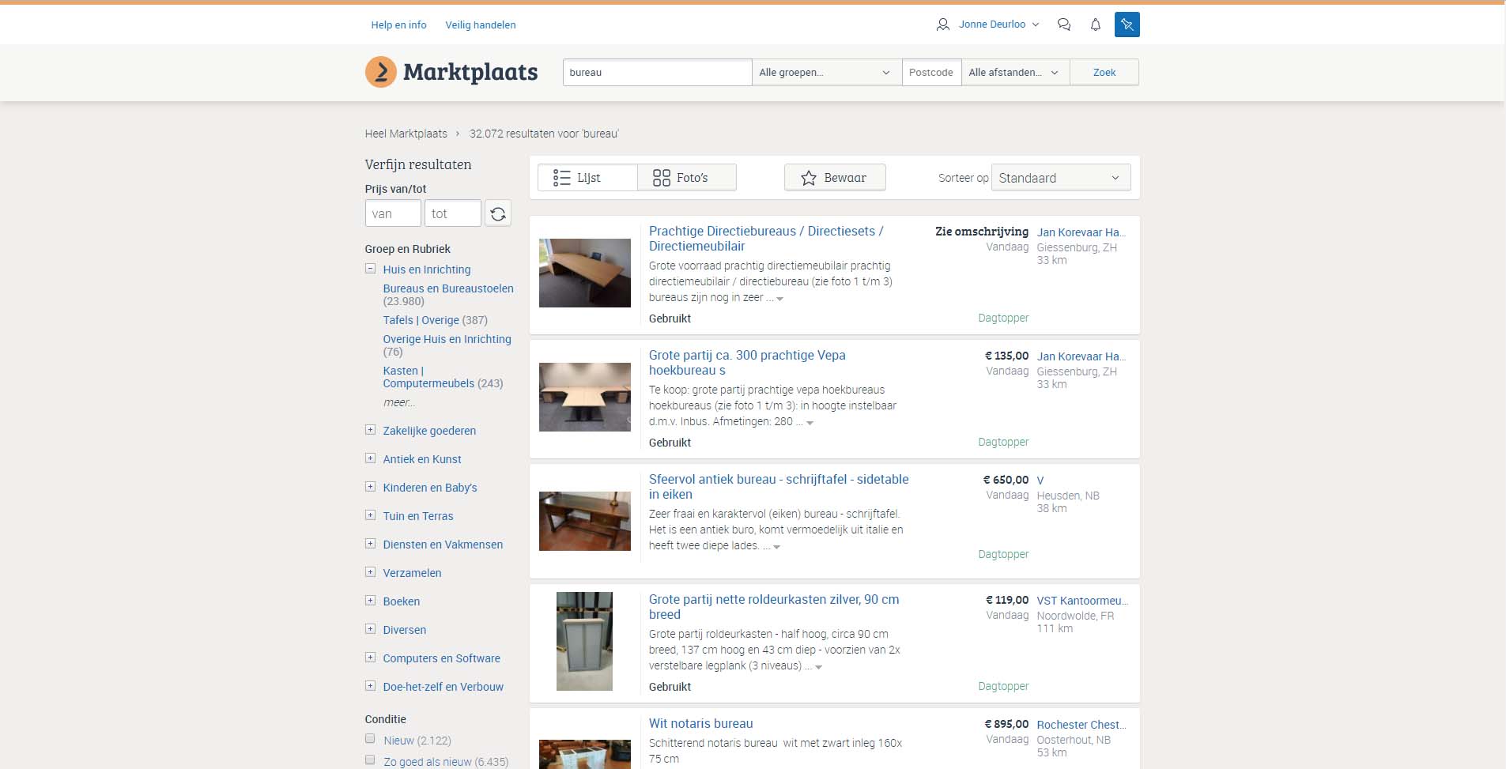Collapse the Huis en Inrichting category

370,268
